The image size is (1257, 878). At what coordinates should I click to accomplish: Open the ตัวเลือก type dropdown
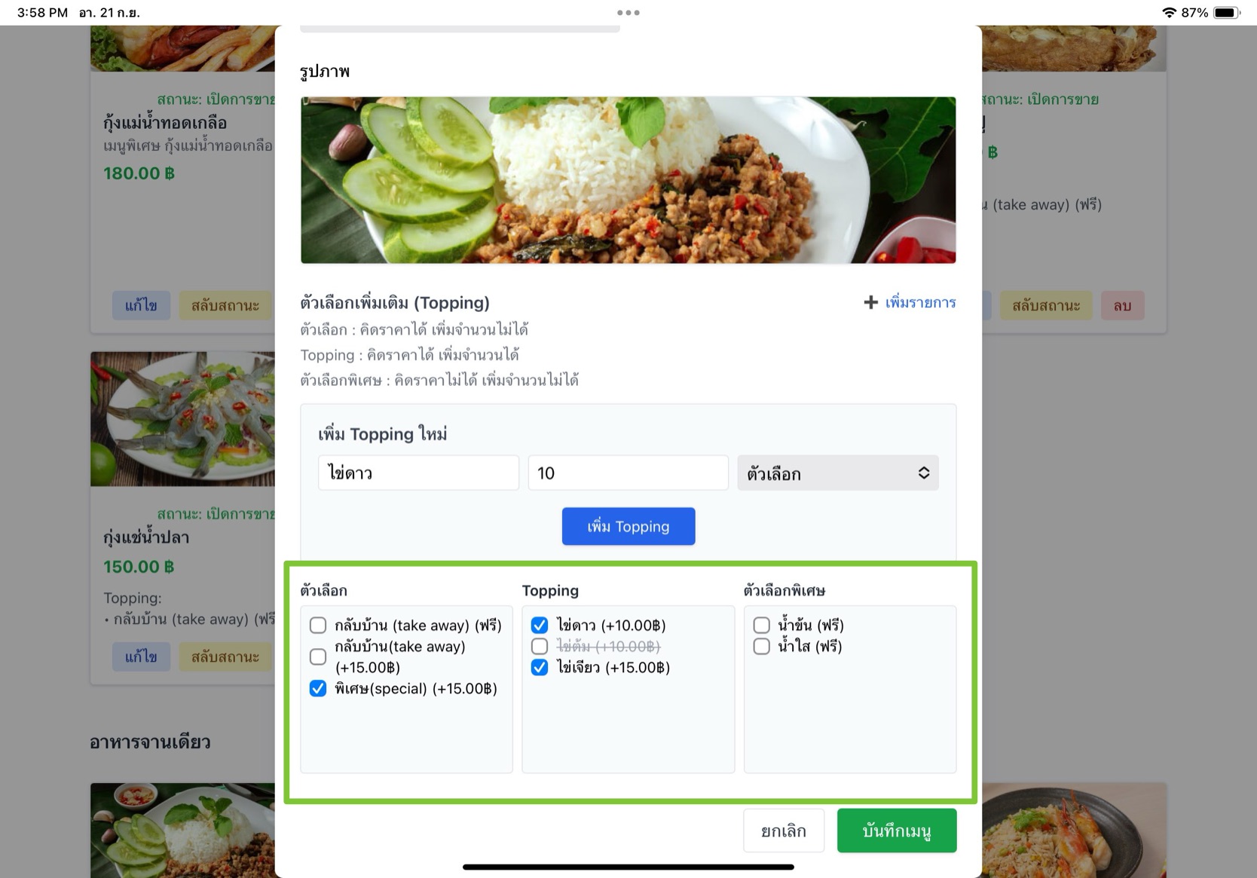[x=838, y=473]
